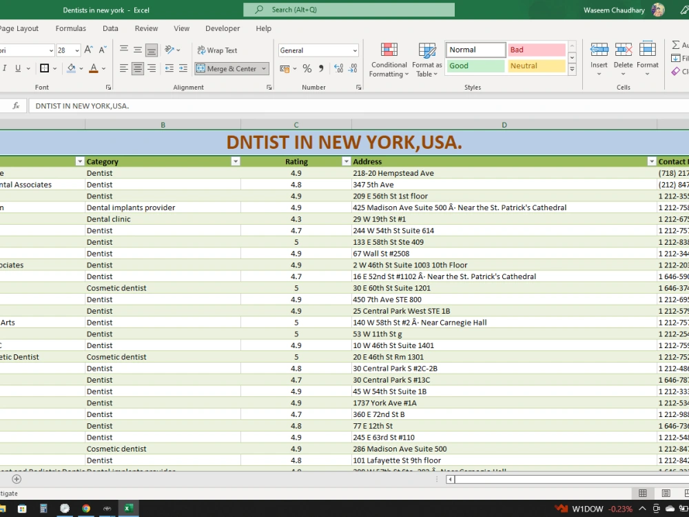The width and height of the screenshot is (689, 517).
Task: Open the Help tab
Action: tap(264, 28)
